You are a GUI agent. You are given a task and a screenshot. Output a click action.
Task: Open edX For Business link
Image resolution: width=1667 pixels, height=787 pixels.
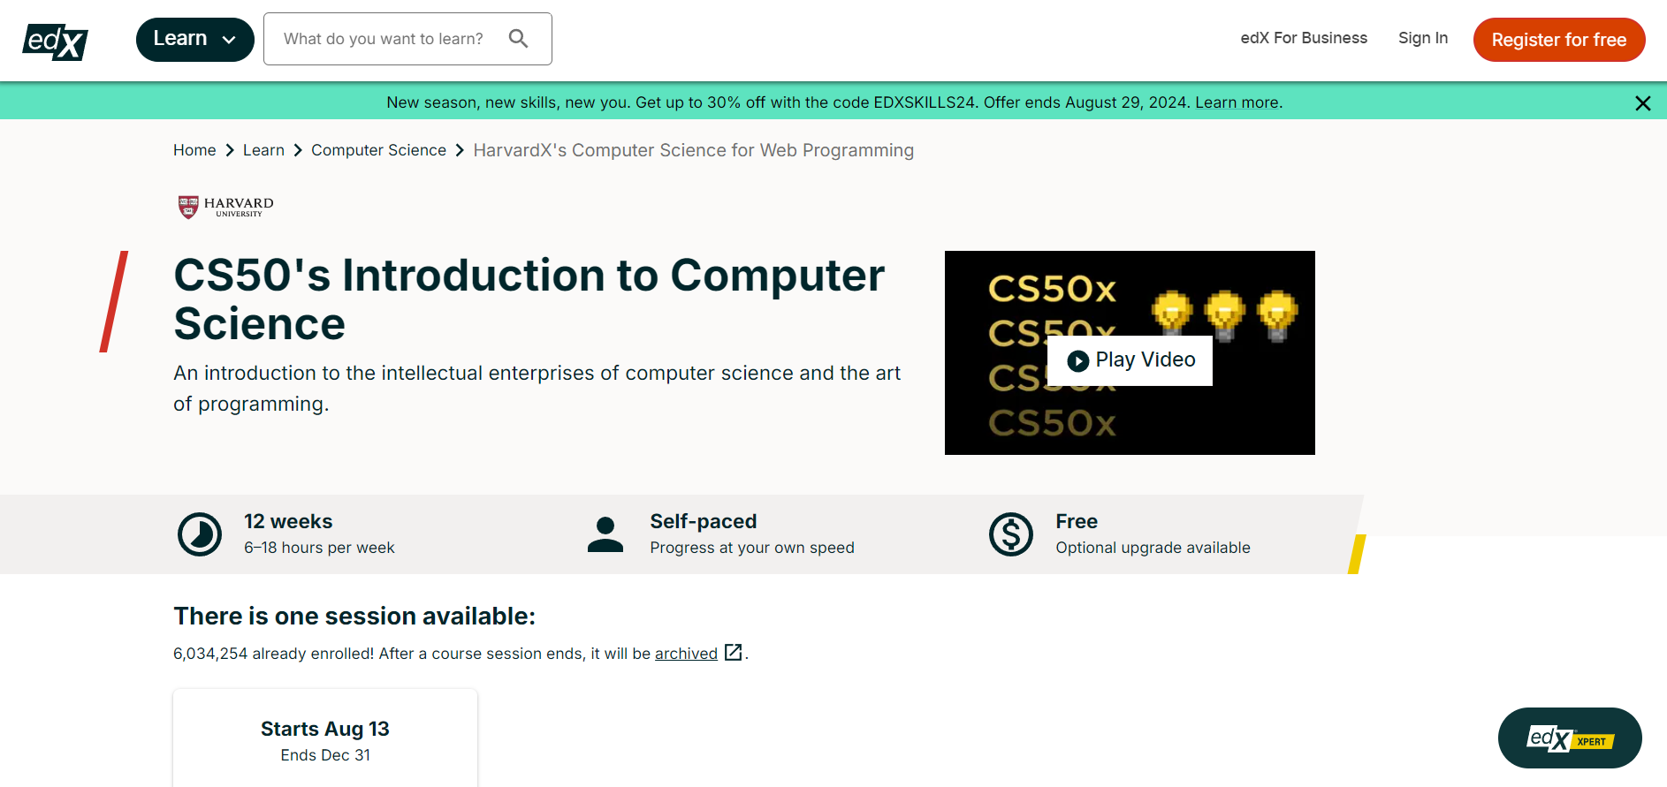pos(1304,38)
